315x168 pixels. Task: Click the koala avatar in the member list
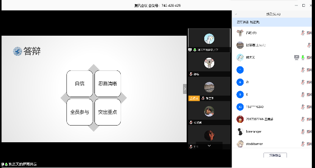pos(240,33)
